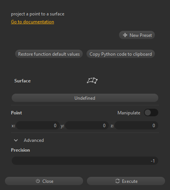Toggle the Manipulate switch

[x=151, y=112]
